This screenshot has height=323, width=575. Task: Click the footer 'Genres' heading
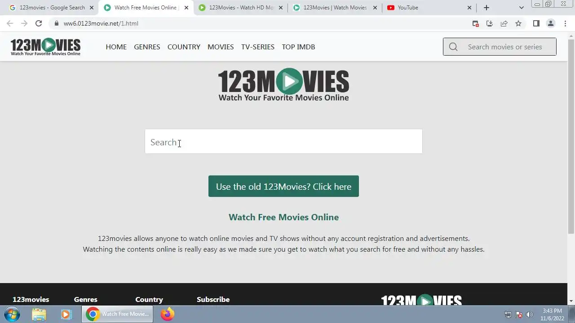click(x=85, y=299)
